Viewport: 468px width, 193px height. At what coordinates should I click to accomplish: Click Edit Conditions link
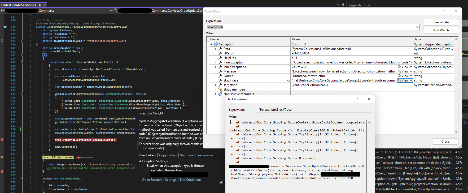191,180
